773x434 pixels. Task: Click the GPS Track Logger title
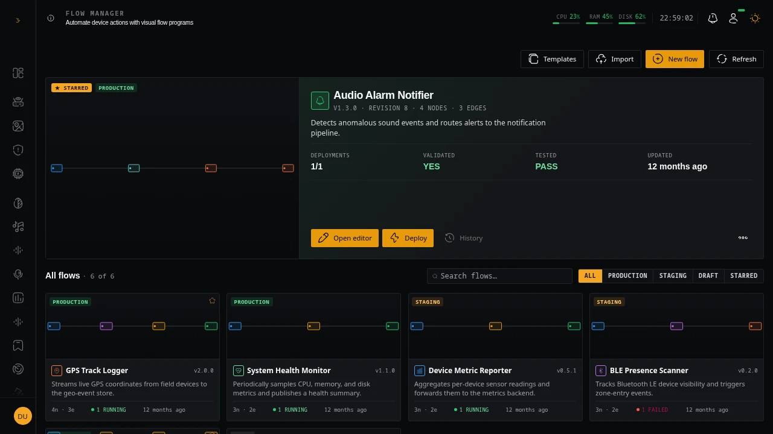(x=97, y=371)
